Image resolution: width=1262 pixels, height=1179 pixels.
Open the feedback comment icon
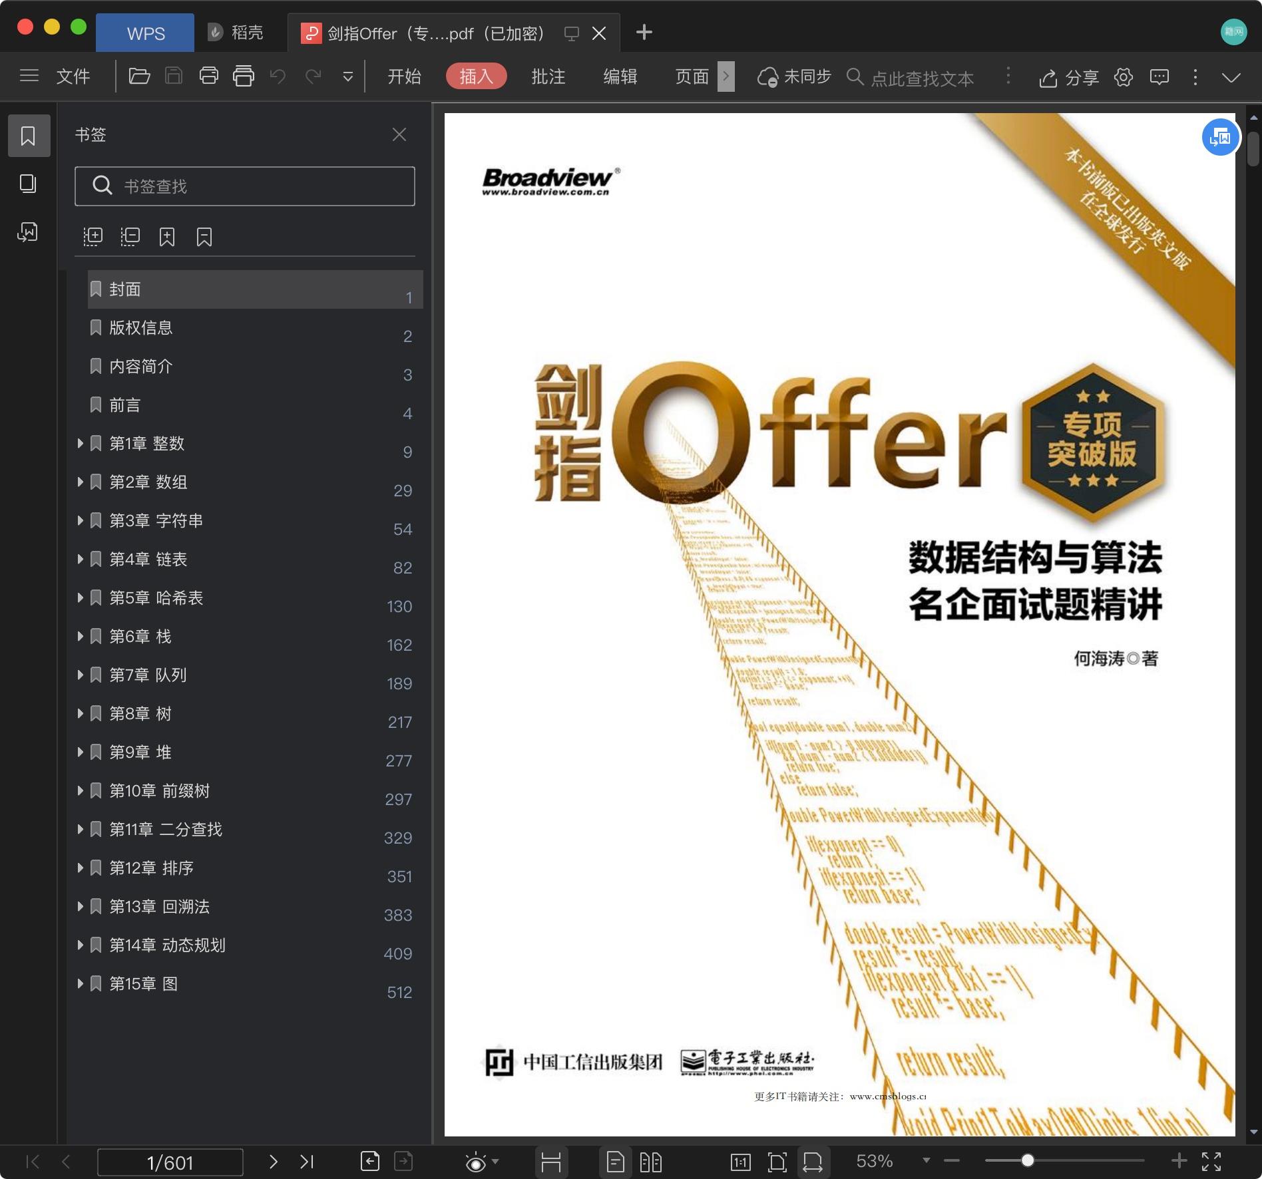(x=1159, y=77)
